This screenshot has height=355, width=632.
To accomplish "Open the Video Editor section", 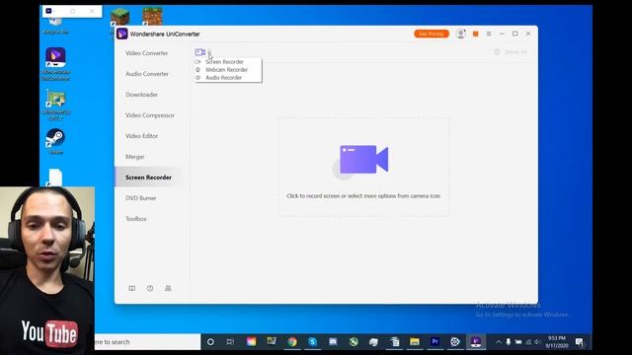I will tap(142, 136).
